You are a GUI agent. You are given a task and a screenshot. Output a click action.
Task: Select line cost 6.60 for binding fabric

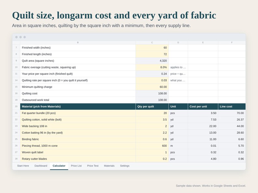[x=232, y=139]
